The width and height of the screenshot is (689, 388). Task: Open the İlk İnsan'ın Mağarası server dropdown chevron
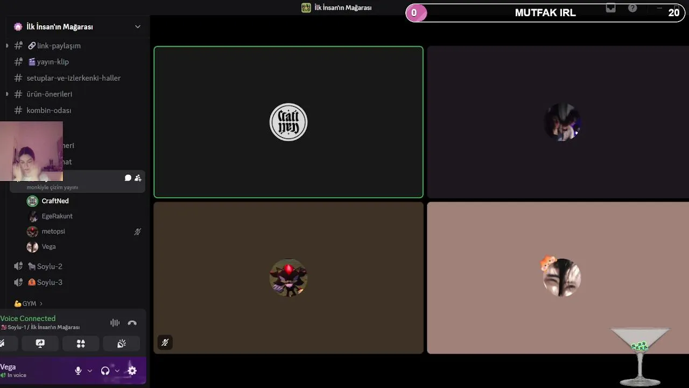point(138,26)
